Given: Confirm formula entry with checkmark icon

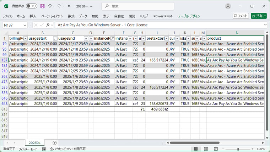Looking at the screenshot, I should [x=42, y=25].
